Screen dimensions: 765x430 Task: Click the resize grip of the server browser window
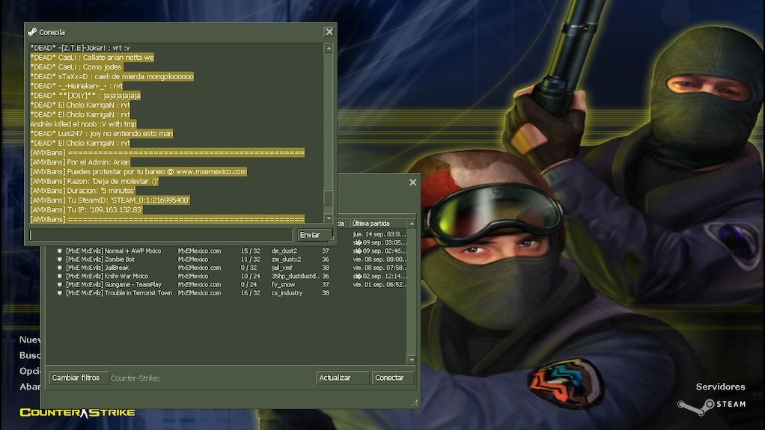pyautogui.click(x=415, y=402)
